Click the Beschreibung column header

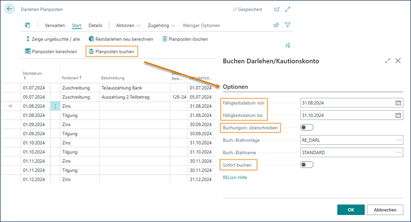coord(113,78)
